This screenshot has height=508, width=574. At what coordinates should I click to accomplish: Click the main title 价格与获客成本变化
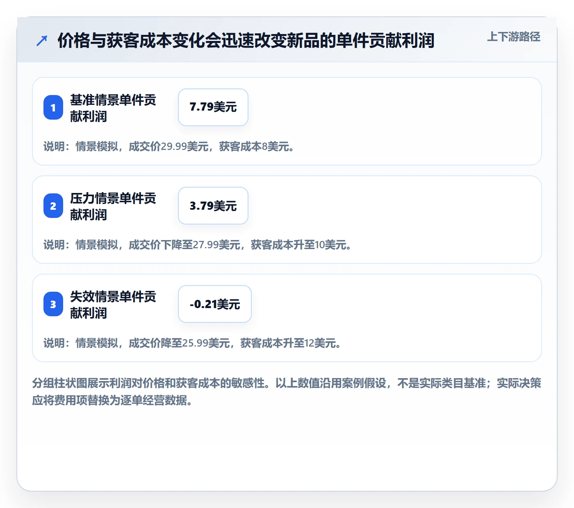[246, 41]
